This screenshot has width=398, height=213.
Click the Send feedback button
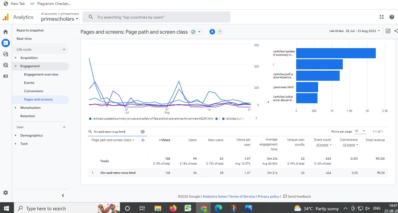tap(297, 196)
